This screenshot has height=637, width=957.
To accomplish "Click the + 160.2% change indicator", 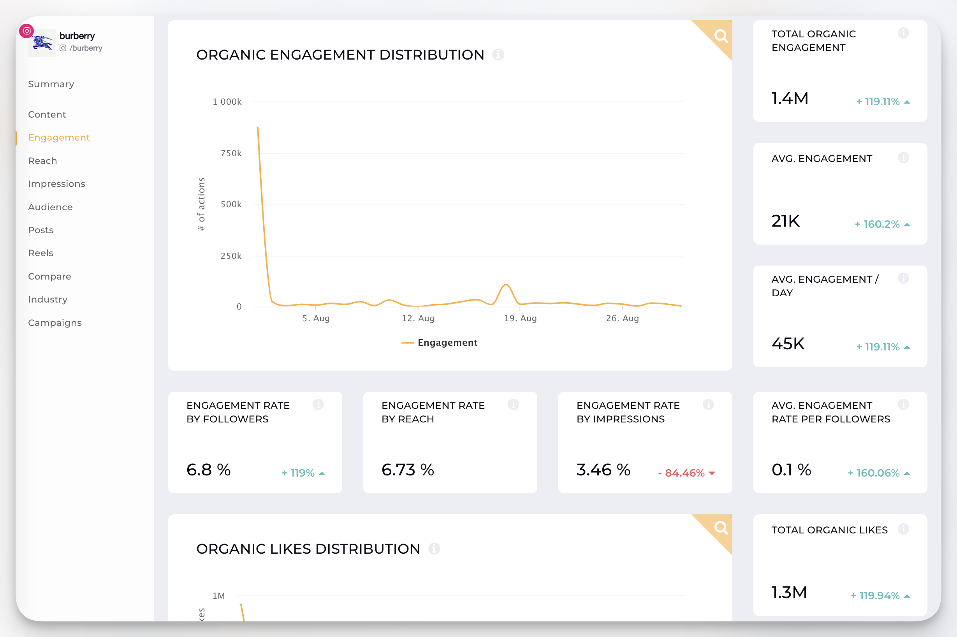I will (x=882, y=224).
